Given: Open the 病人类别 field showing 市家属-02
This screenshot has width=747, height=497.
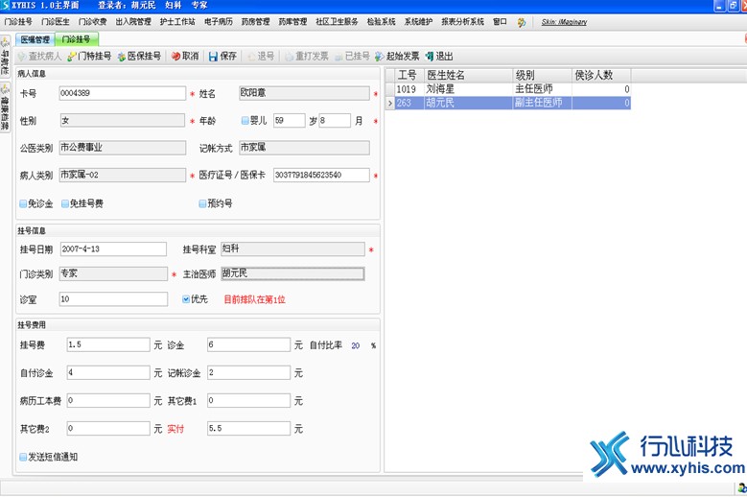Looking at the screenshot, I should 123,175.
